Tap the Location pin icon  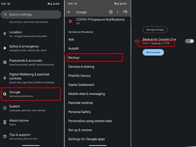click(5, 34)
